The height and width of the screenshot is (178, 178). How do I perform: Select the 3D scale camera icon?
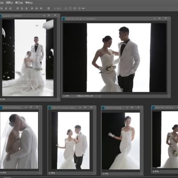[84, 8]
